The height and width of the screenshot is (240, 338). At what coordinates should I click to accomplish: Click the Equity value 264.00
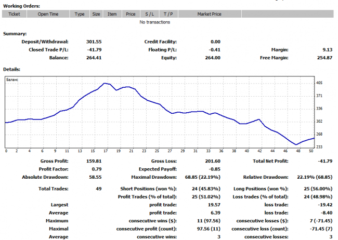click(x=212, y=58)
